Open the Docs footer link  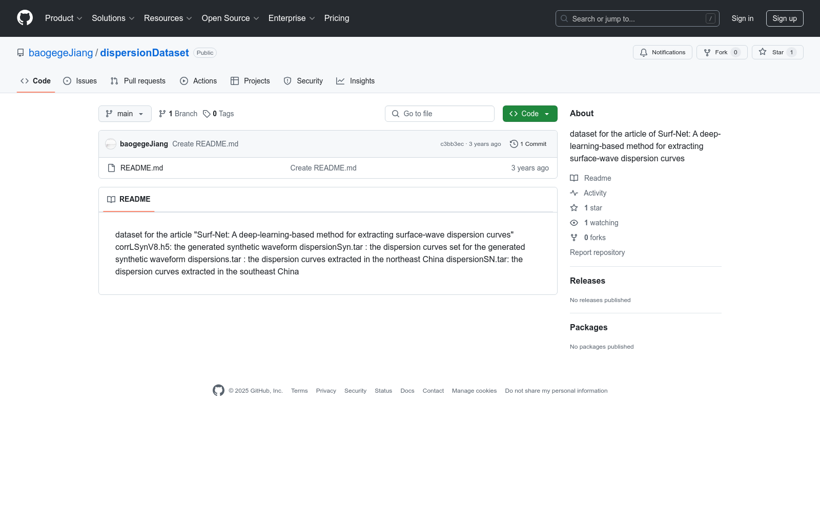[407, 391]
